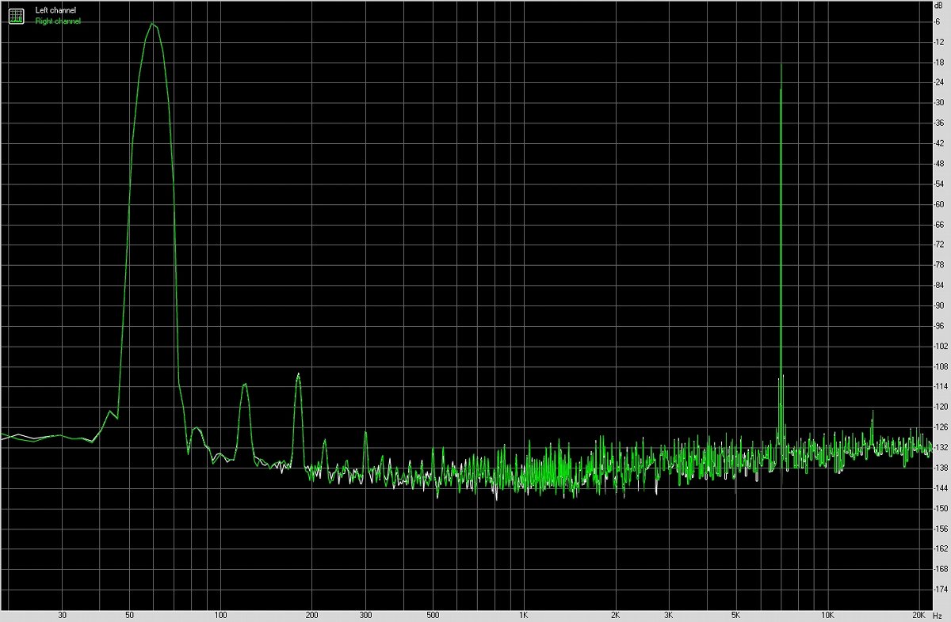Click the "-54" dB level label
951x622 pixels.
pos(939,184)
